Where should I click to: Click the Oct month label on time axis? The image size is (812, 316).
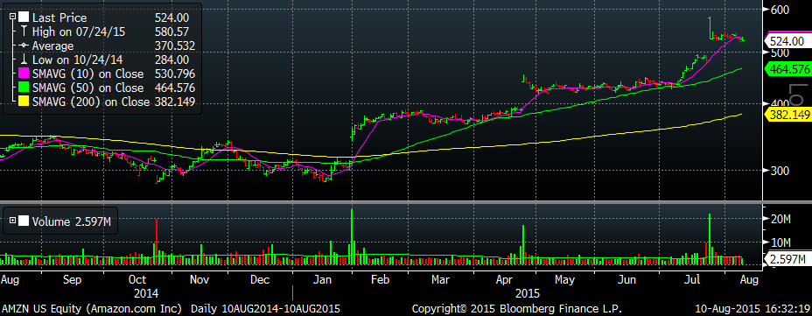(x=138, y=280)
